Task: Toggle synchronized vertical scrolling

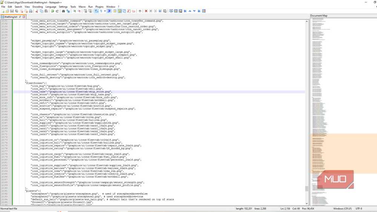Action: click(x=85, y=11)
